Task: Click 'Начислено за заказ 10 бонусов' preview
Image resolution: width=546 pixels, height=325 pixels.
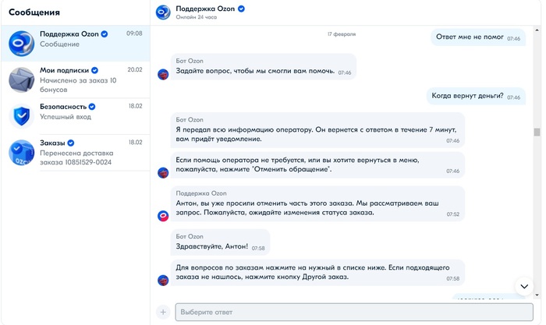Action: (78, 85)
